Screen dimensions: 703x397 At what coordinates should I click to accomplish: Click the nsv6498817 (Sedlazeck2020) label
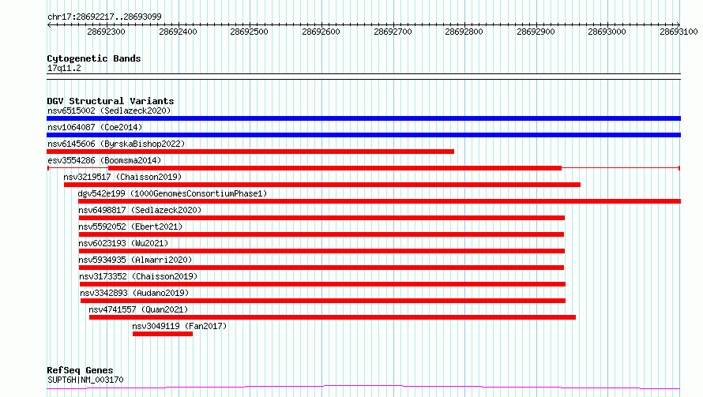click(140, 210)
